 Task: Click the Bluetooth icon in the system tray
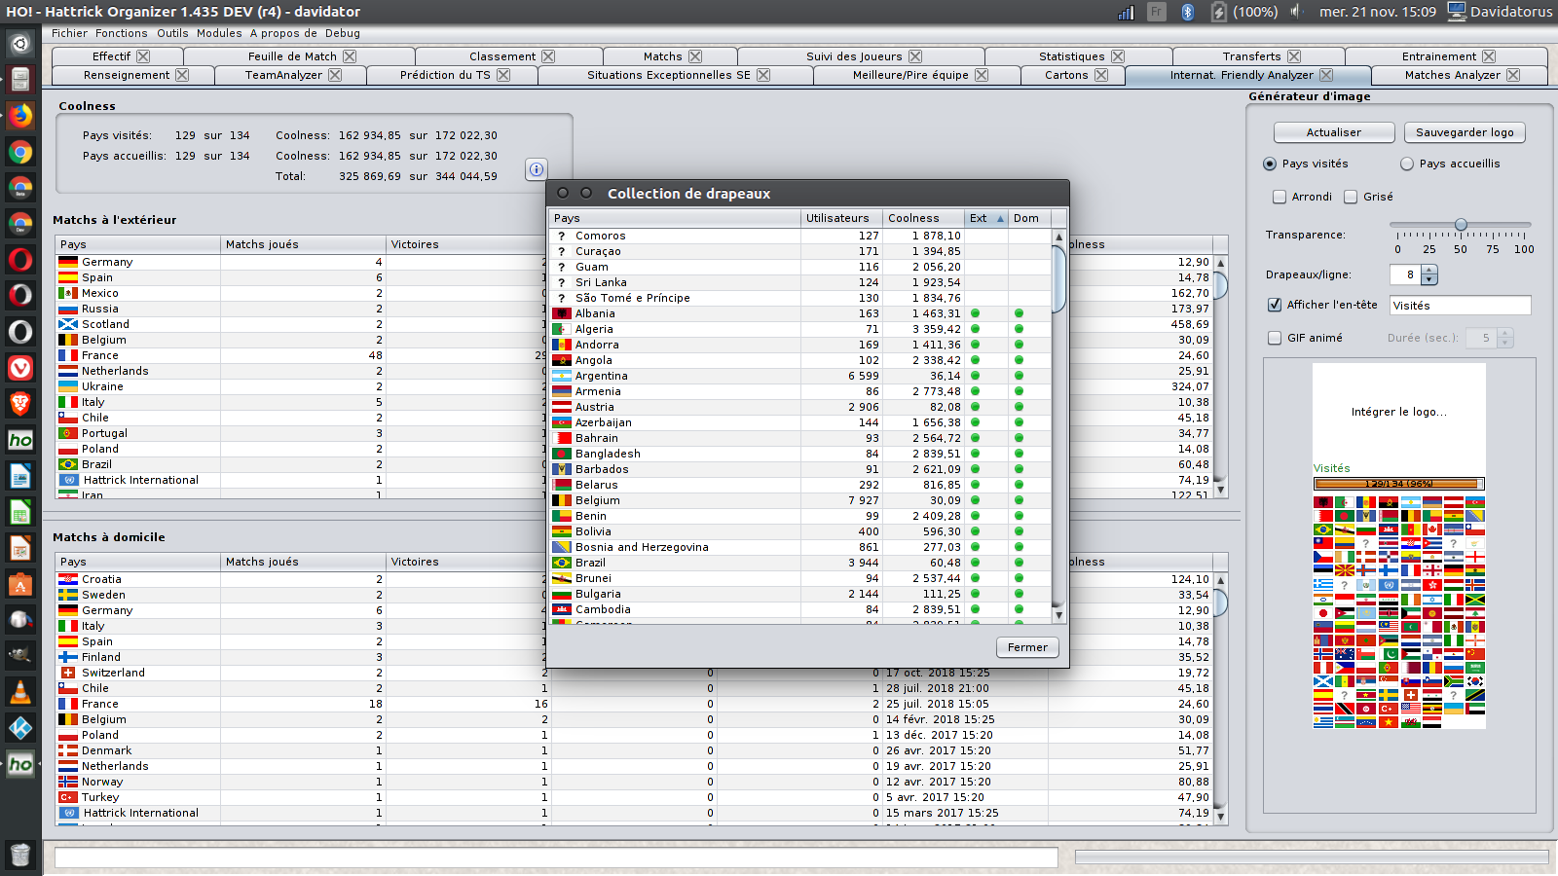(x=1187, y=12)
